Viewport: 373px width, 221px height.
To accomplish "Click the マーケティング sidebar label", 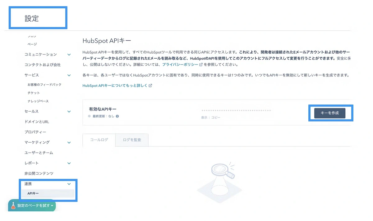I will pyautogui.click(x=37, y=143).
